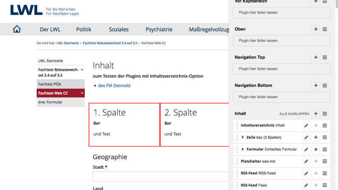The width and height of the screenshot is (339, 190).
Task: Edit the Inhaltsverzeichnis Inhalt plugin with pencil
Action: [306, 125]
